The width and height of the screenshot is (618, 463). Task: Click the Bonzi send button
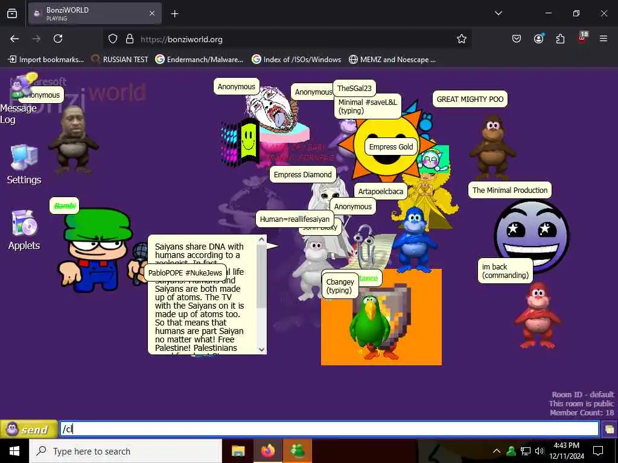point(29,429)
